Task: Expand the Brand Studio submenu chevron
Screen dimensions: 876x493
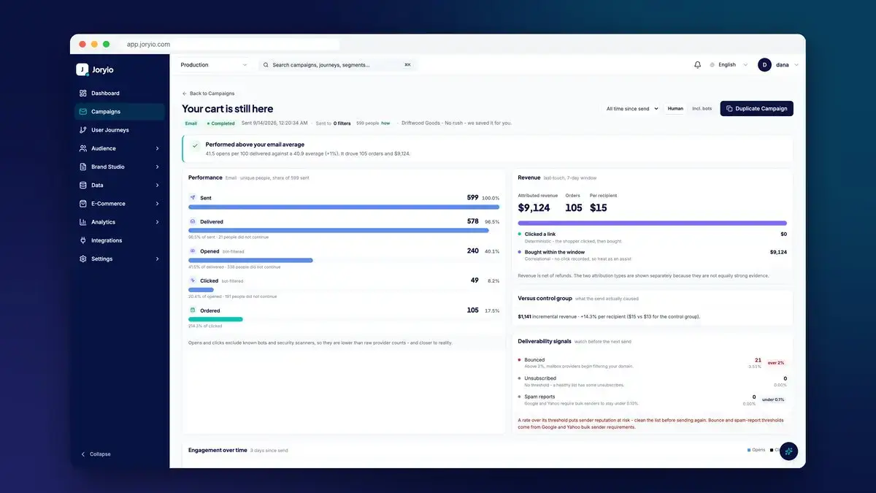Action: point(158,167)
